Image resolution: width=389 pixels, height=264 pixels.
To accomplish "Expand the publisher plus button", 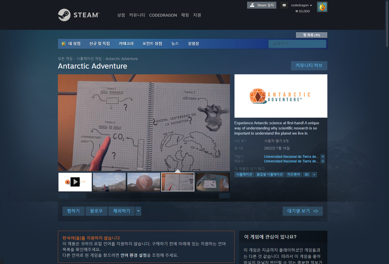I will tap(323, 161).
